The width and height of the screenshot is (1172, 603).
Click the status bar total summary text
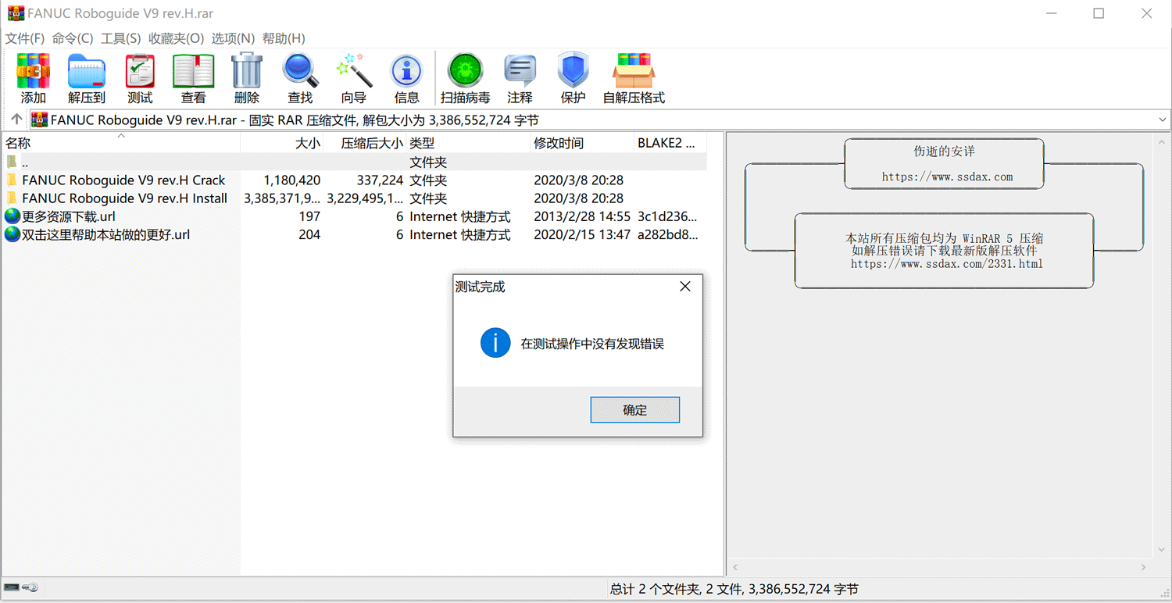click(x=734, y=589)
